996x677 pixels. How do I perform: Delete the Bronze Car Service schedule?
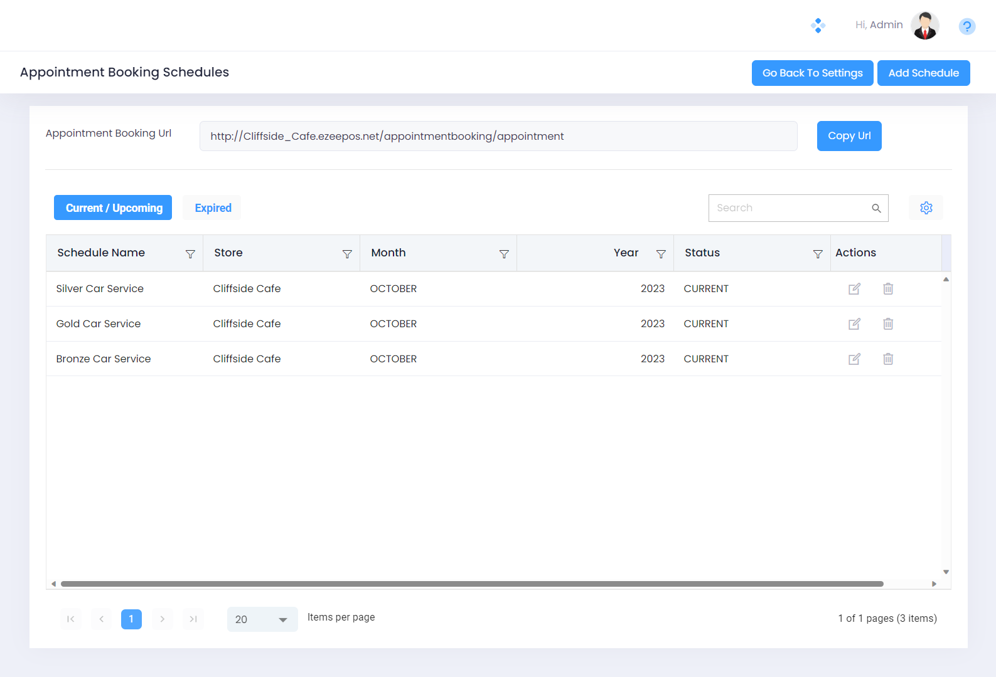(888, 359)
